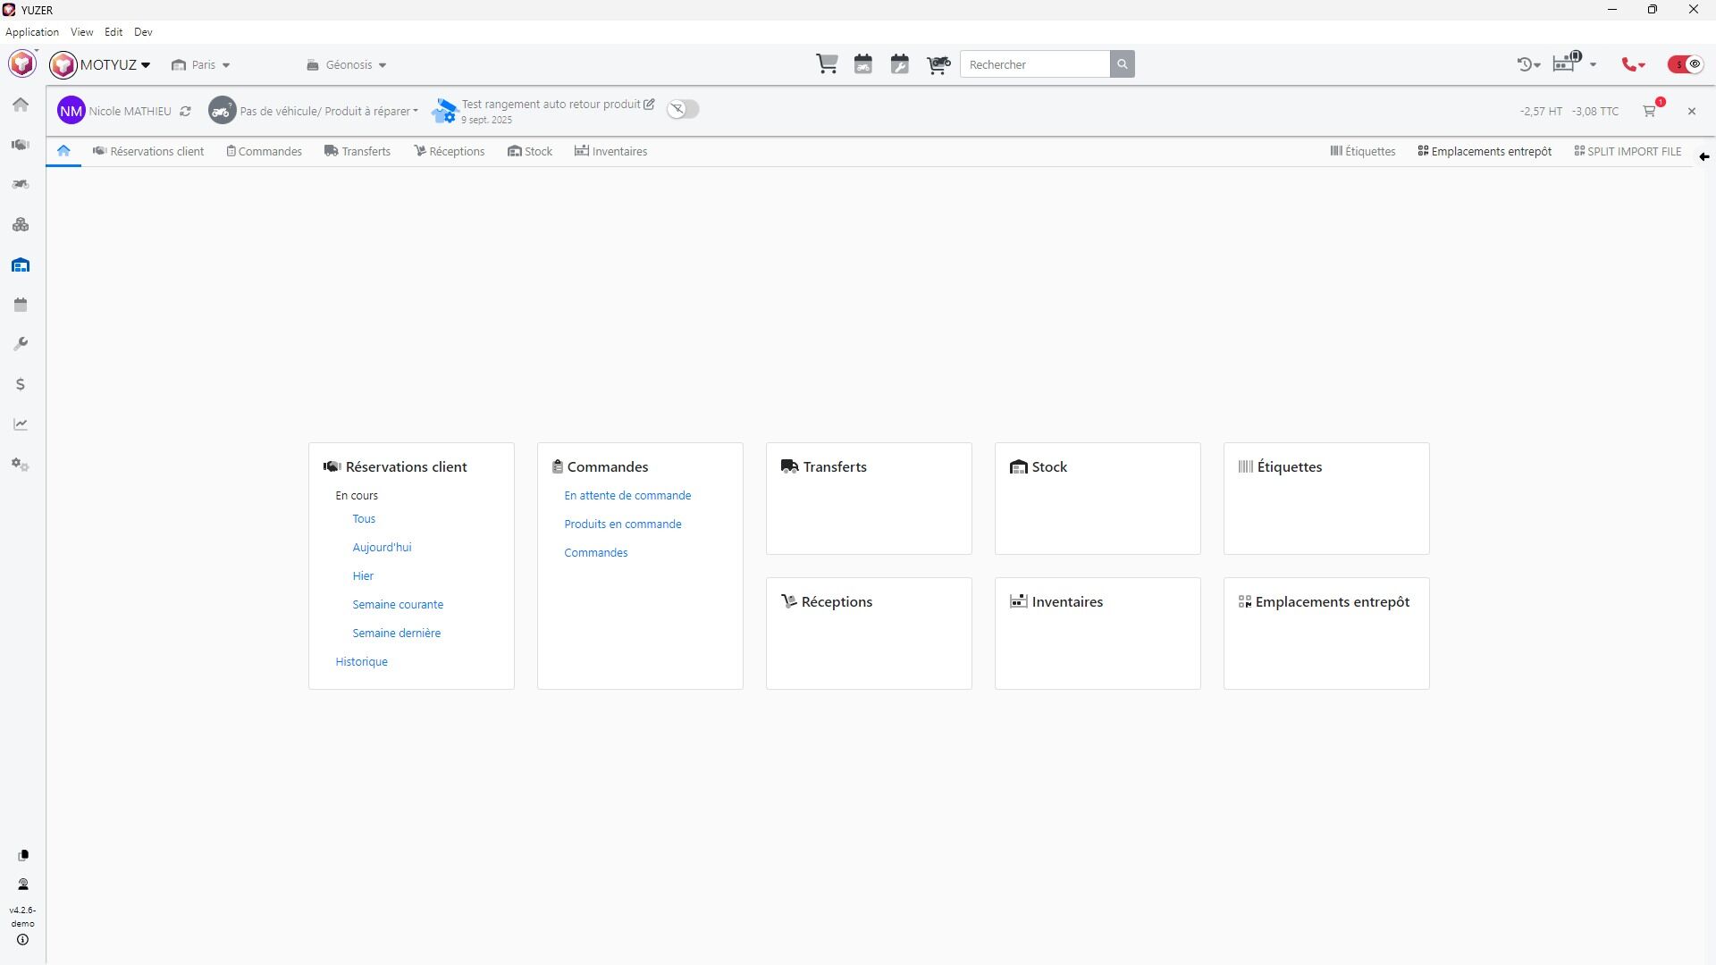Open warehouse section in left sidebar
Screen dimensions: 1716x965
tap(21, 265)
